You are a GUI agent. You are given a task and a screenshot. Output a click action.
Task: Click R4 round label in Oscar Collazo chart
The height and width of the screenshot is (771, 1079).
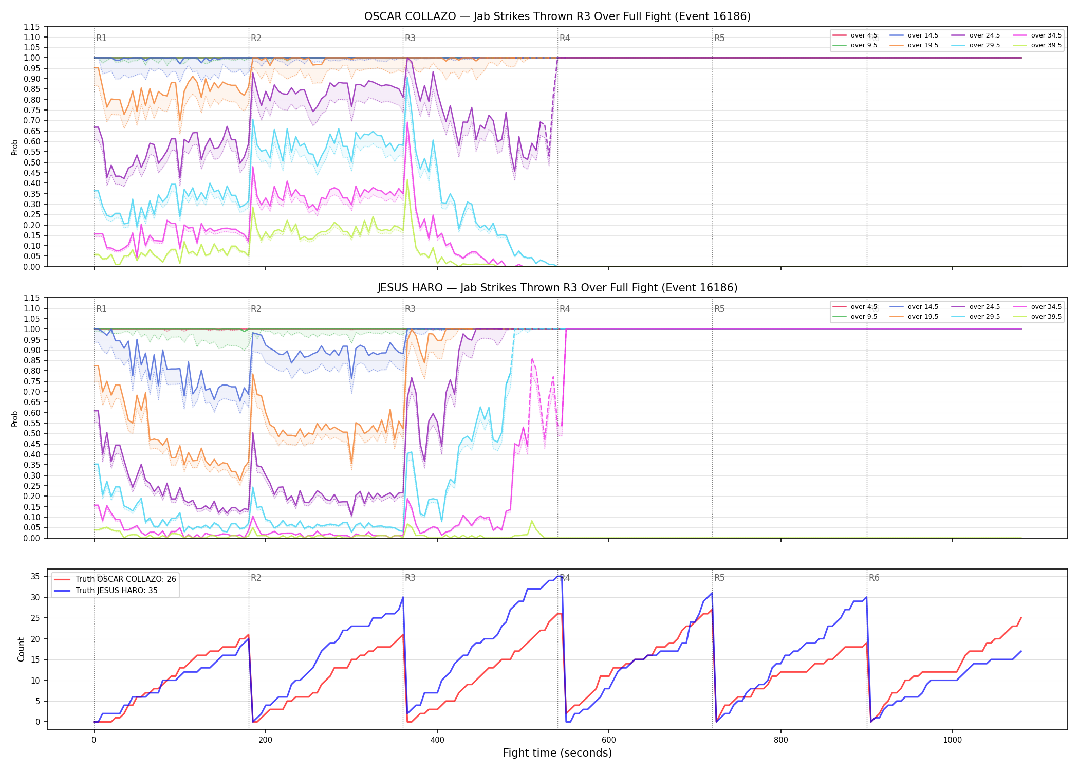(x=565, y=38)
